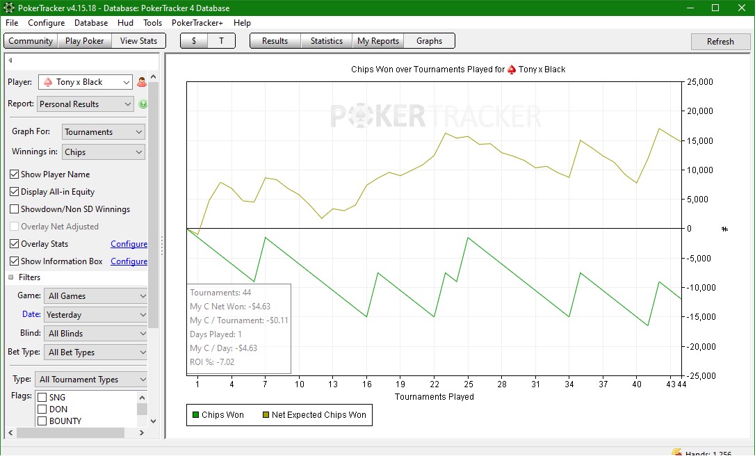Uncheck Show Information Box
This screenshot has width=755, height=463.
click(x=15, y=261)
